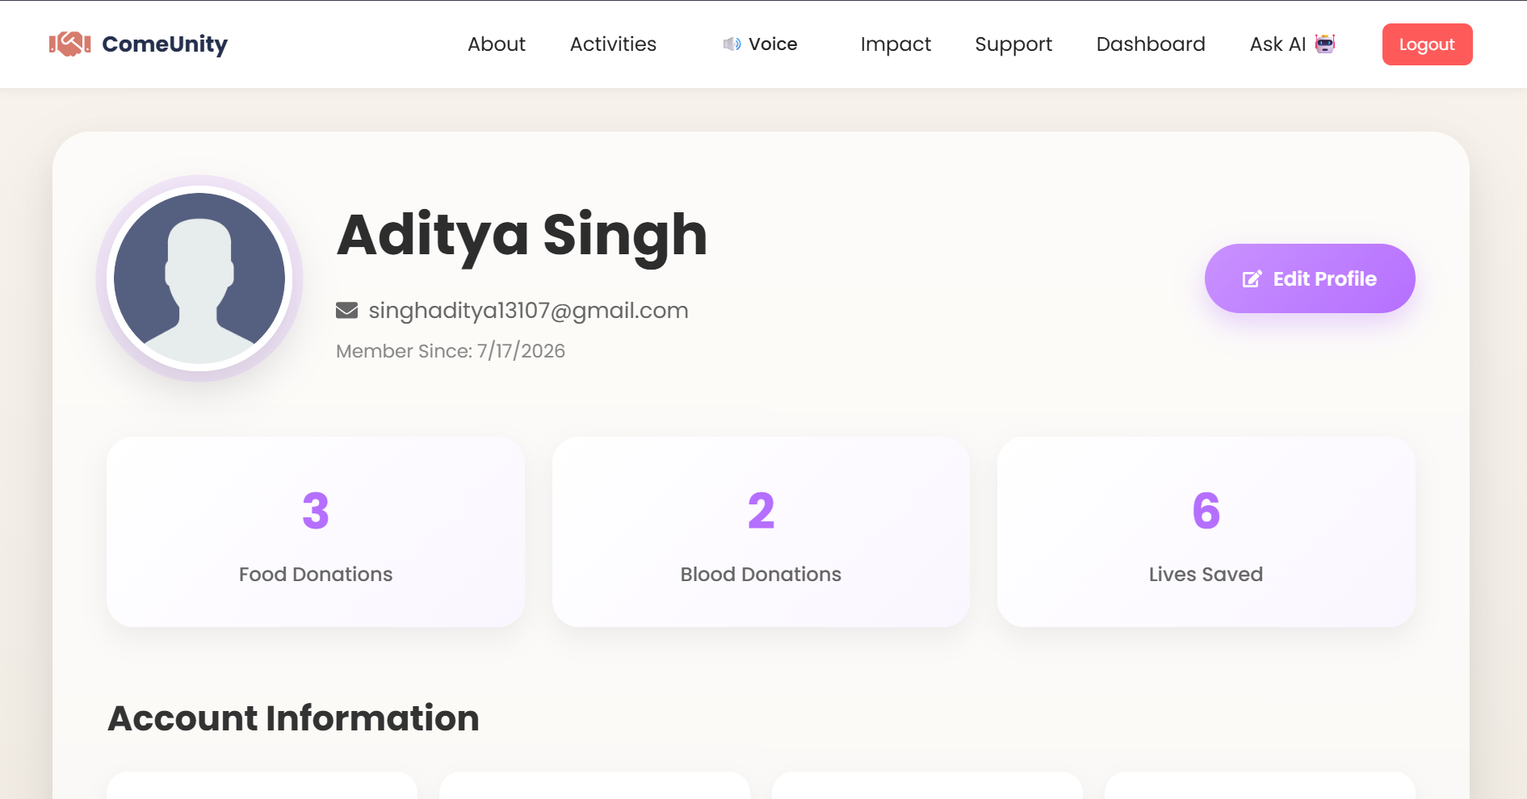Click the ComeUnity brand name
Screen dimensions: 1527x799
tap(165, 44)
